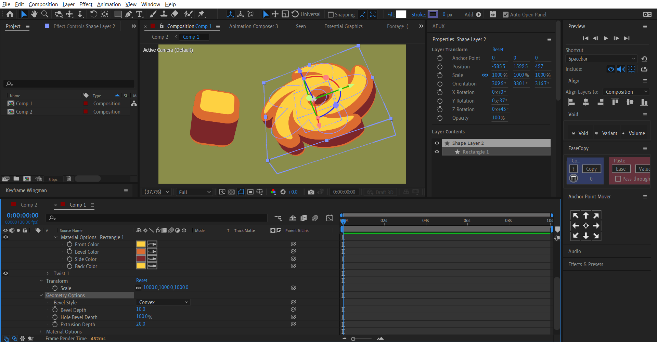Click the center button in Anchor Point Mover

click(x=585, y=226)
